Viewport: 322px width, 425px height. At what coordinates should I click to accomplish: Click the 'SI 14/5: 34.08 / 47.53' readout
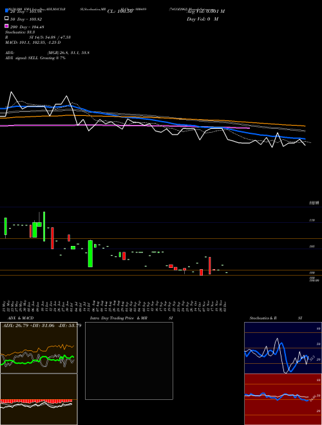[50, 37]
